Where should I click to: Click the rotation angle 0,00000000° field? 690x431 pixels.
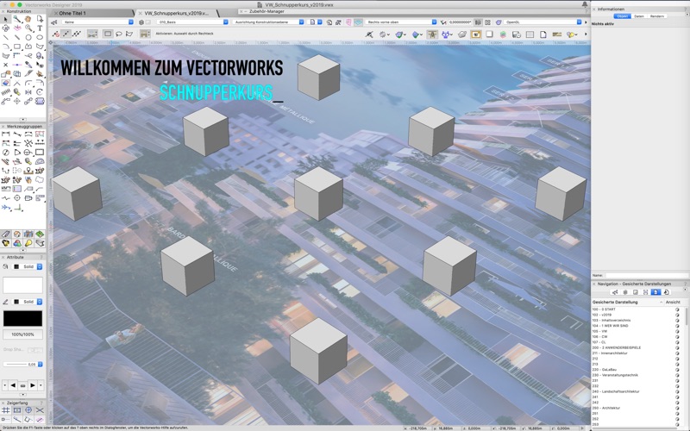click(461, 22)
